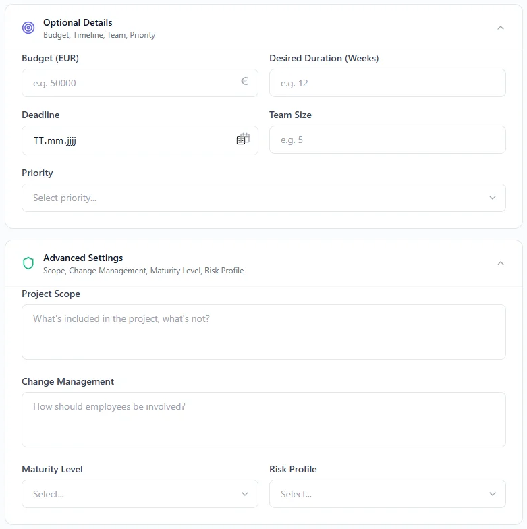Click the euro symbol in Budget field

tap(244, 82)
